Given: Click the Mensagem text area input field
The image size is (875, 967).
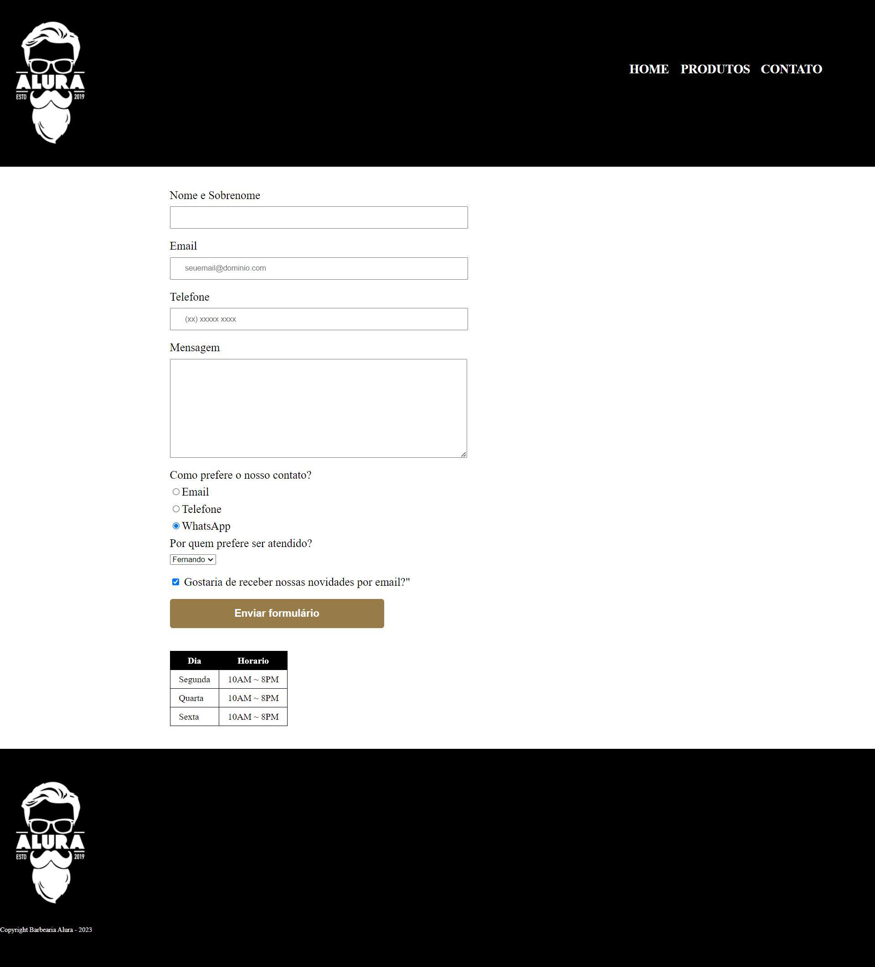Looking at the screenshot, I should [319, 408].
